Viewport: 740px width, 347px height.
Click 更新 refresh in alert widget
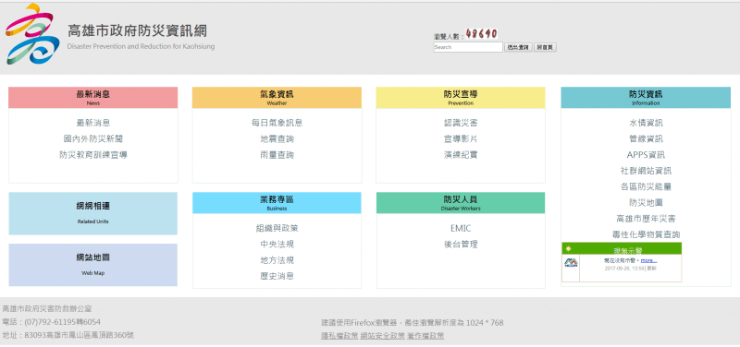651,268
